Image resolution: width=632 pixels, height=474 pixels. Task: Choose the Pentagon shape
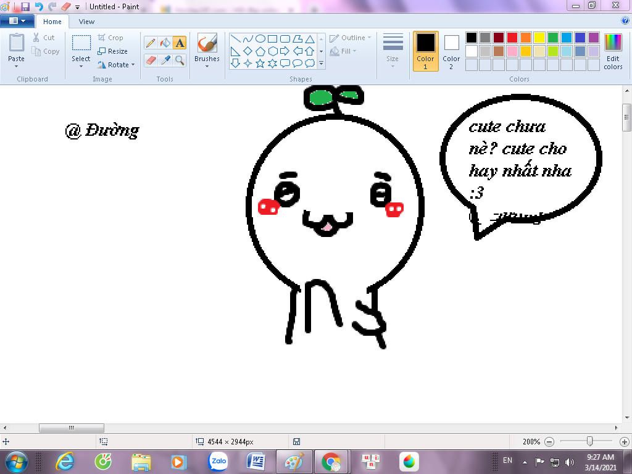click(x=260, y=51)
